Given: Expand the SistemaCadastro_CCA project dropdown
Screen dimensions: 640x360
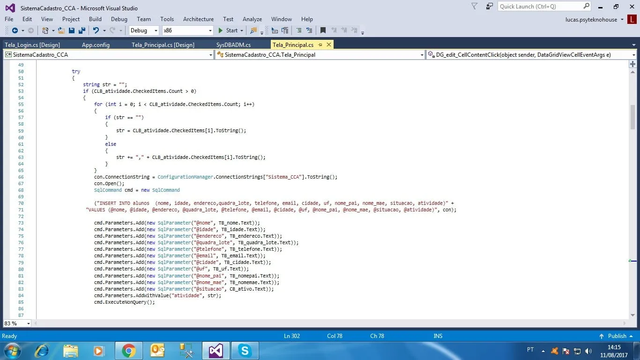Looking at the screenshot, I should (210, 55).
